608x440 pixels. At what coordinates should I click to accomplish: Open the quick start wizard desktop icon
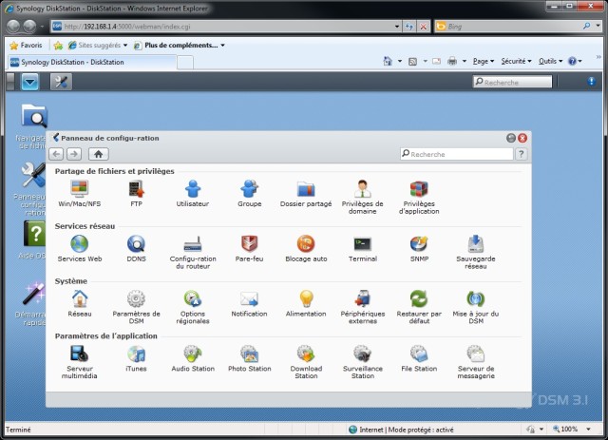point(34,294)
